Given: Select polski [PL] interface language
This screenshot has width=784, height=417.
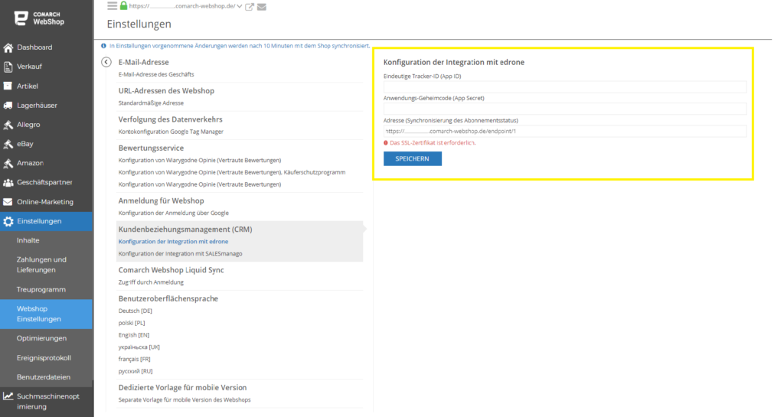Looking at the screenshot, I should coord(132,323).
